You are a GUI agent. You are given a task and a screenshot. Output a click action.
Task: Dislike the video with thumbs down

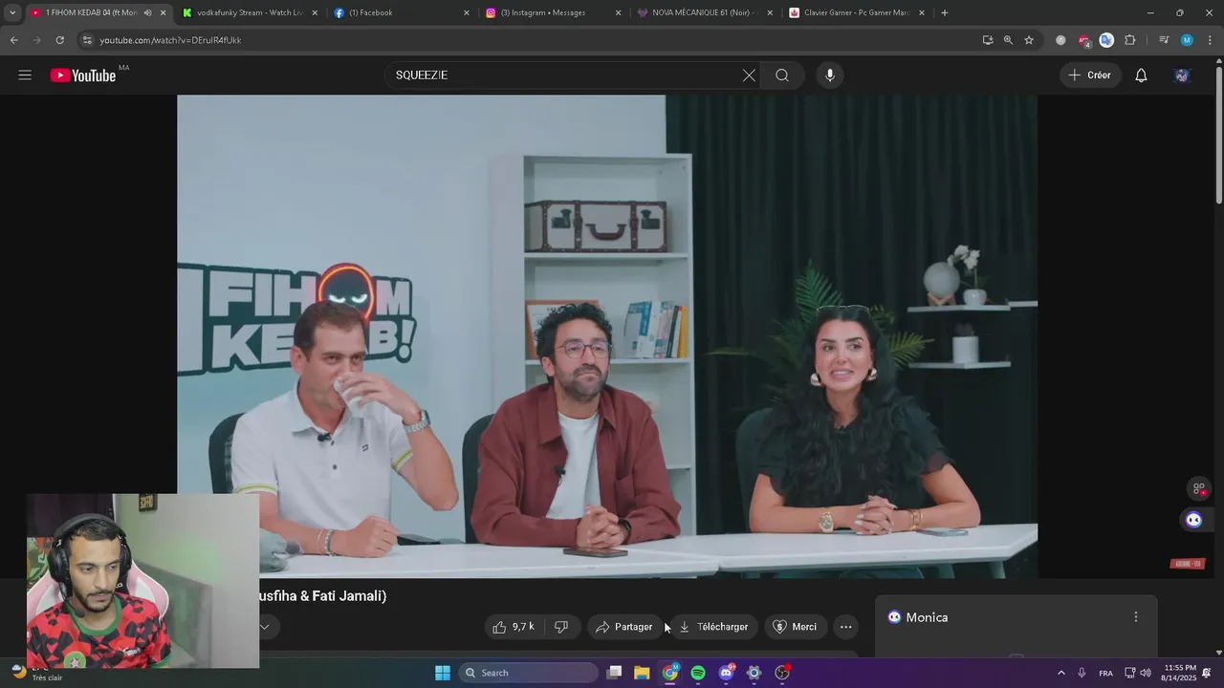[561, 627]
